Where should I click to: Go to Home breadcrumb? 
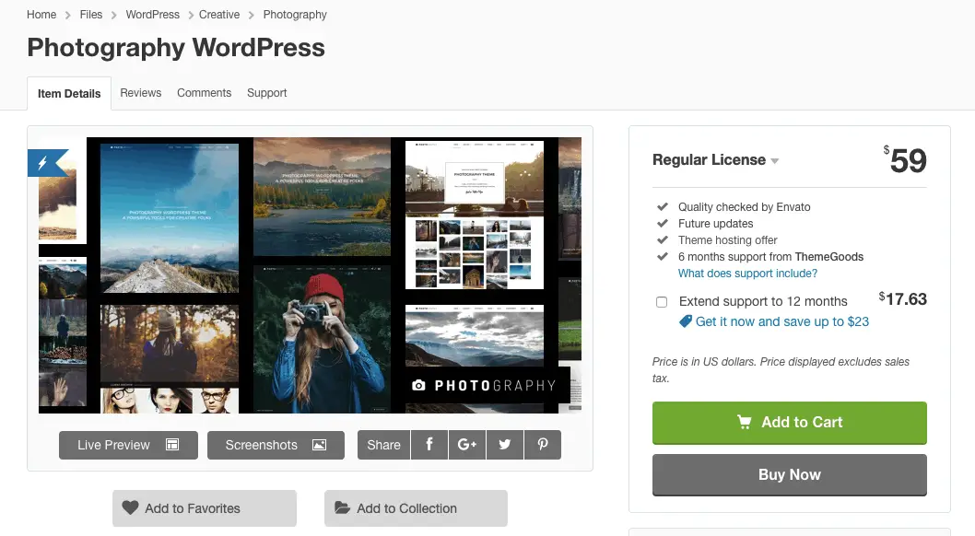point(41,15)
